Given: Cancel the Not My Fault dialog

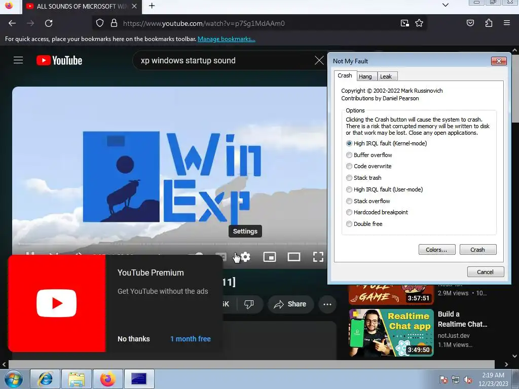Looking at the screenshot, I should point(486,272).
